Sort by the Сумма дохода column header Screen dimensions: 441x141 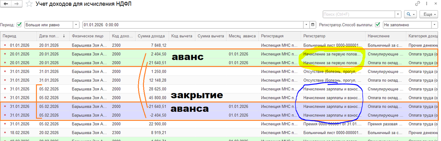[152, 36]
